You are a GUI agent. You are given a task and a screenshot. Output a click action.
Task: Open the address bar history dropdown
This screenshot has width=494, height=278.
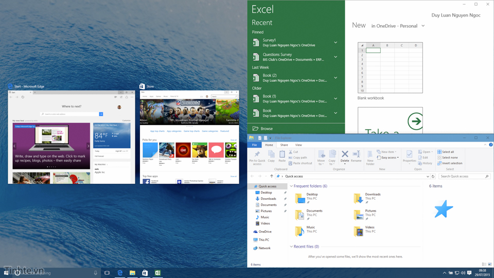[428, 177]
